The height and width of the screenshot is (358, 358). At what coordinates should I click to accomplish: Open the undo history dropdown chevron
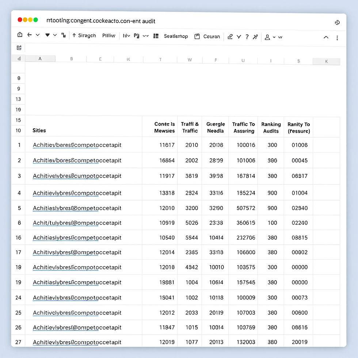point(38,35)
